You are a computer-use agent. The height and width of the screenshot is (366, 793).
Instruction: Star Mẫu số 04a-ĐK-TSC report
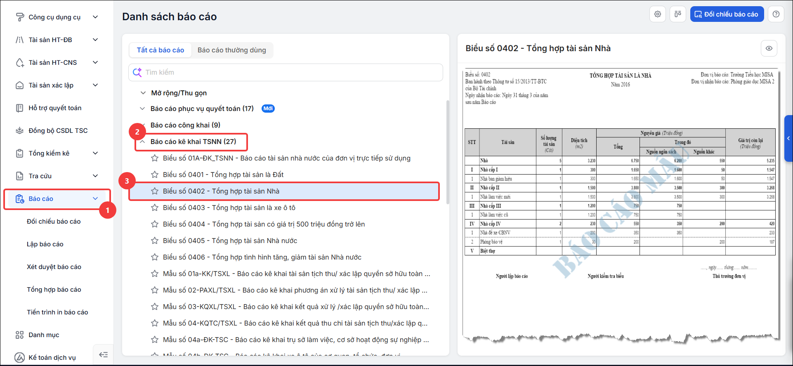tap(155, 340)
